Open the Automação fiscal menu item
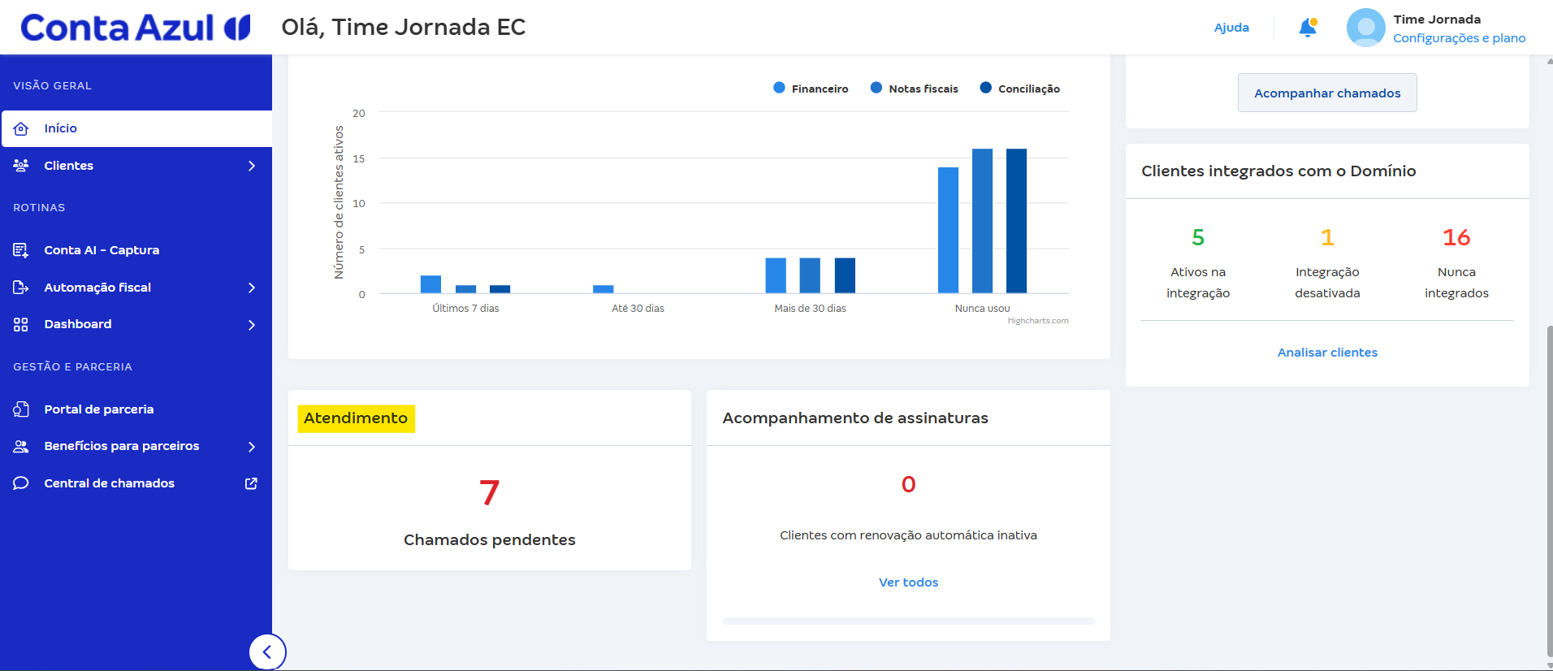The width and height of the screenshot is (1553, 671). 136,288
